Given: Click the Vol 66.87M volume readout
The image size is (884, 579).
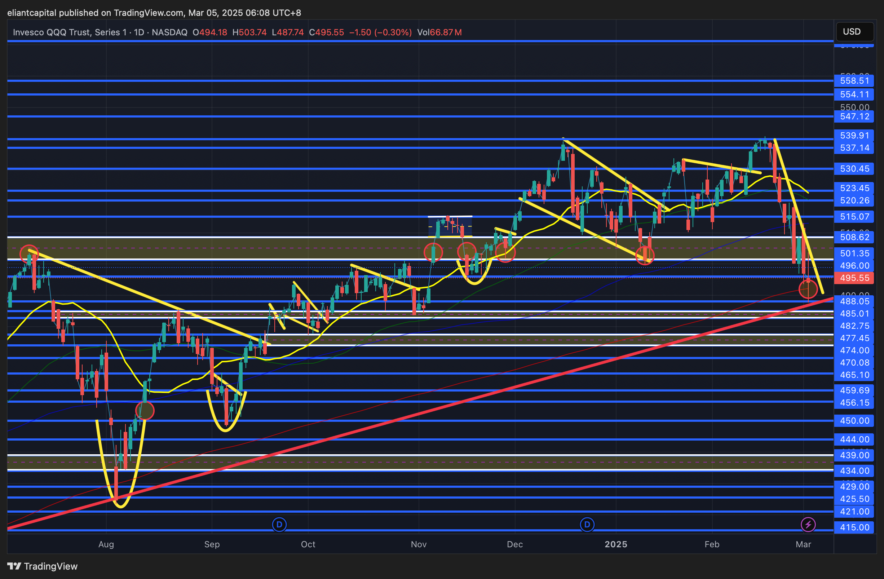Looking at the screenshot, I should pos(439,32).
